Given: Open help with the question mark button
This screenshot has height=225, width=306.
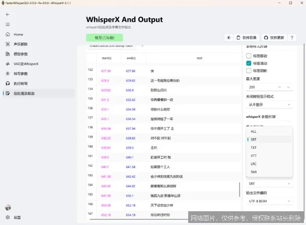Looking at the screenshot, I should tap(292, 38).
